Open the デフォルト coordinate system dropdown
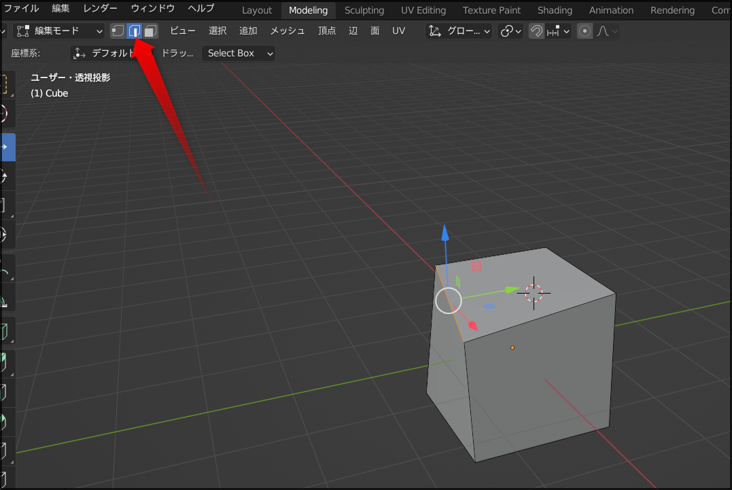 pos(112,53)
